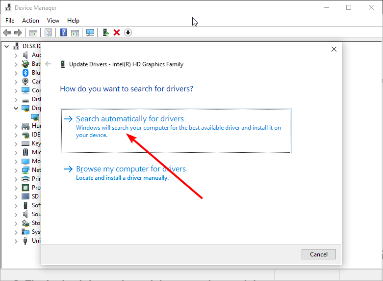Image resolution: width=383 pixels, height=281 pixels.
Task: Open the Properties toolbar icon
Action: coord(48,32)
